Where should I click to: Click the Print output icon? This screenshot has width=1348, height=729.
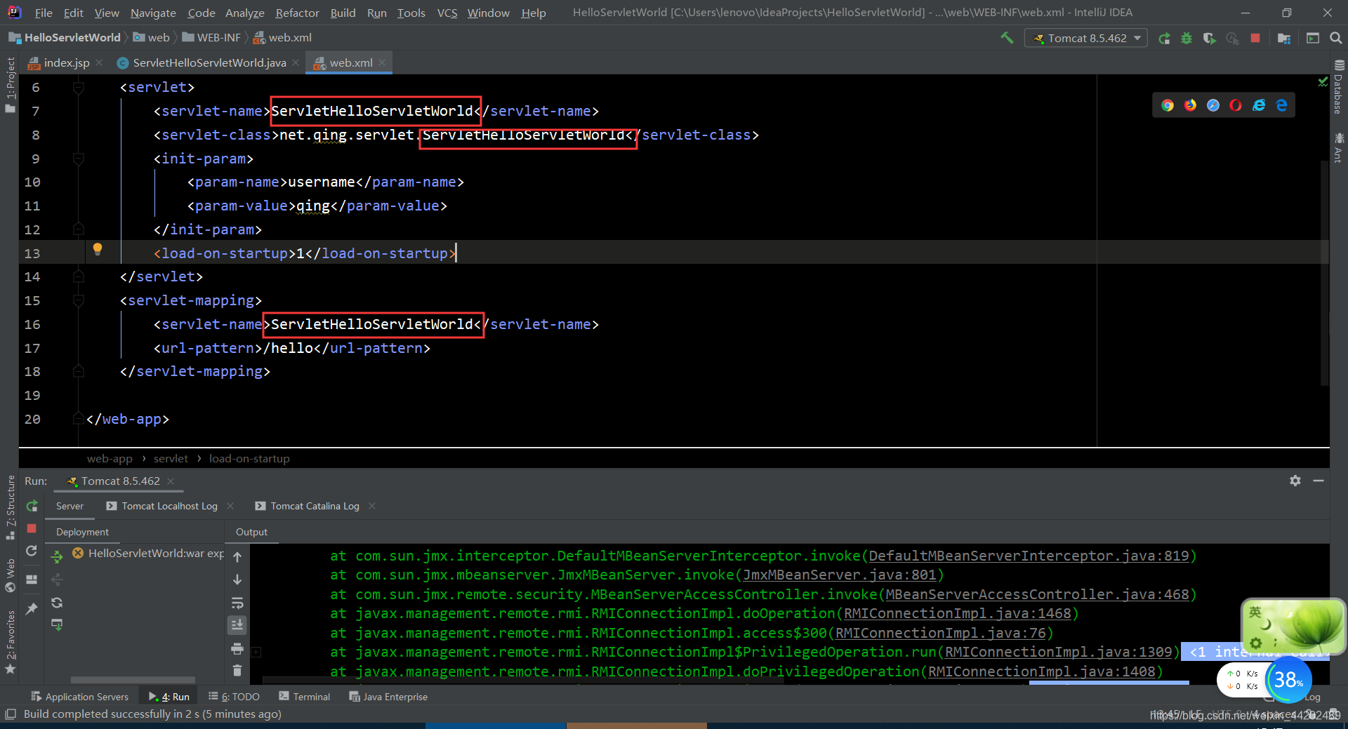237,648
